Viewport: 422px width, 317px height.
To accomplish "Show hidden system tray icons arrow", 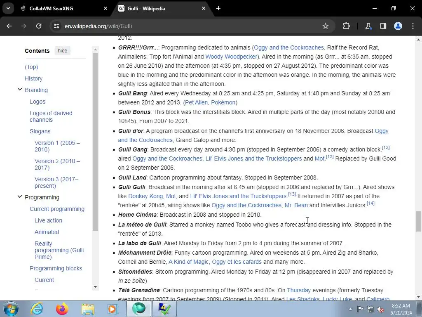I will click(350, 309).
